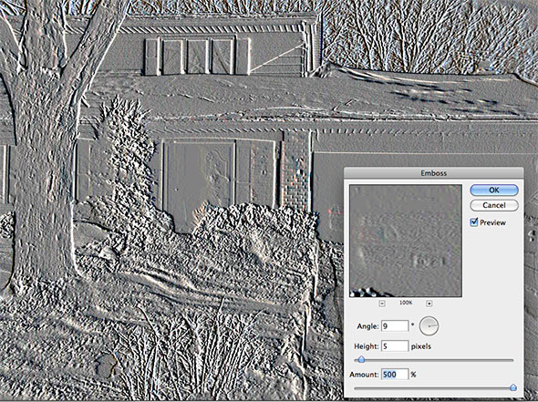Click the Amount percent input field
Viewport: 538px width, 402px height.
(395, 375)
